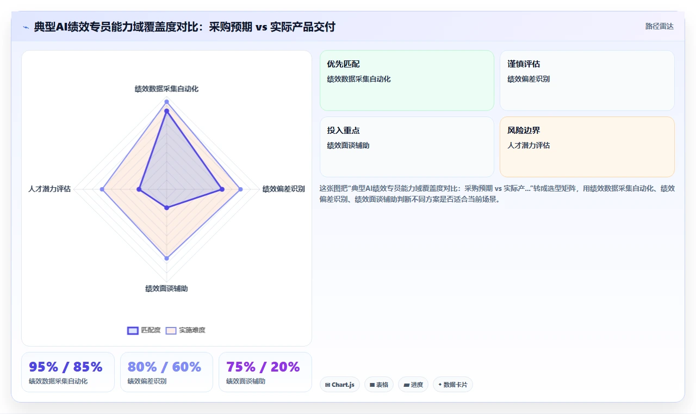The width and height of the screenshot is (696, 414).
Task: Click the 绩效面谈辅助 radar axis label
Action: point(166,289)
